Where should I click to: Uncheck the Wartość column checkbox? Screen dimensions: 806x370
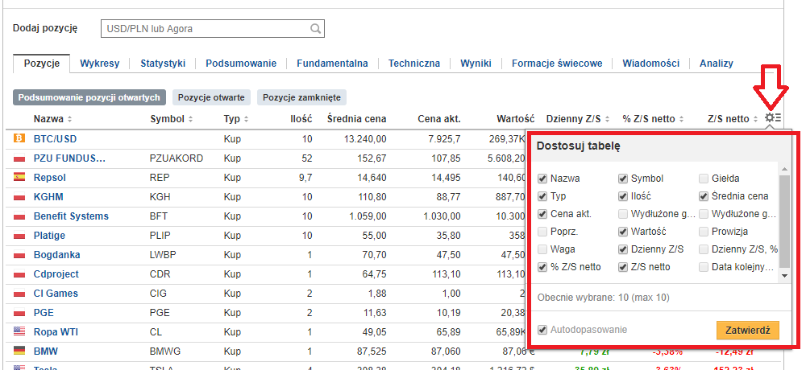coord(622,232)
